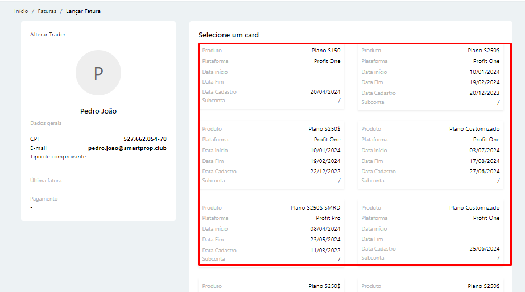Select the Plano S150 card

point(271,76)
